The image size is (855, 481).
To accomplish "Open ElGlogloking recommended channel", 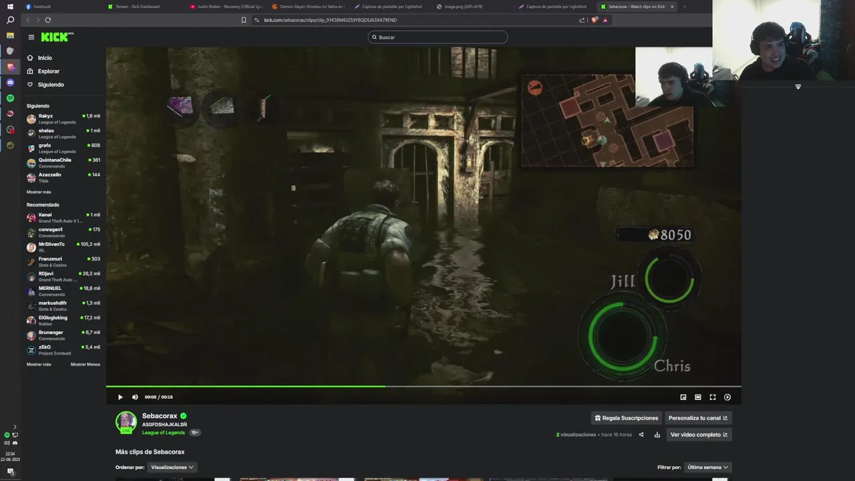I will [63, 321].
